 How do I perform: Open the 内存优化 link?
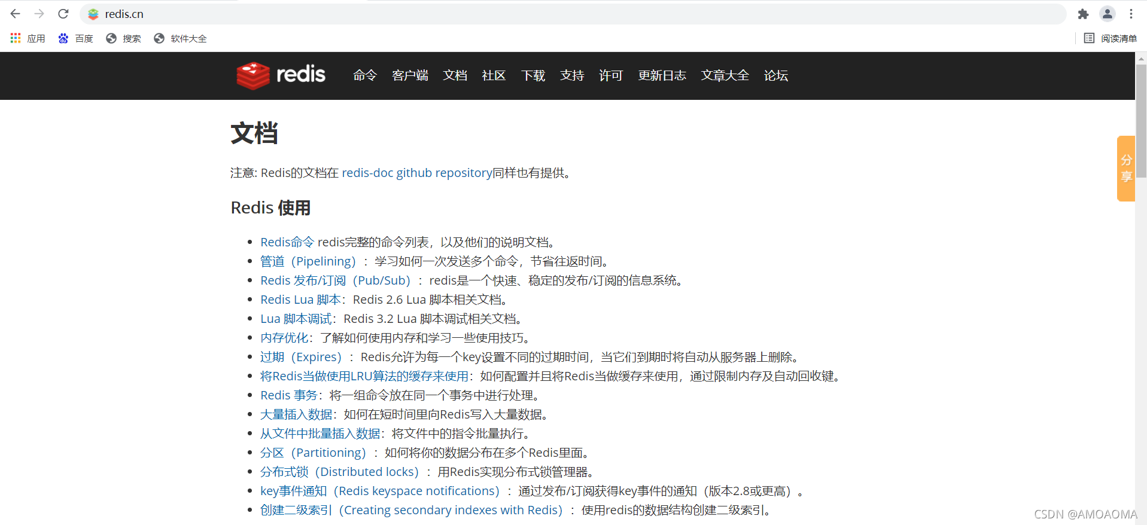coord(284,338)
